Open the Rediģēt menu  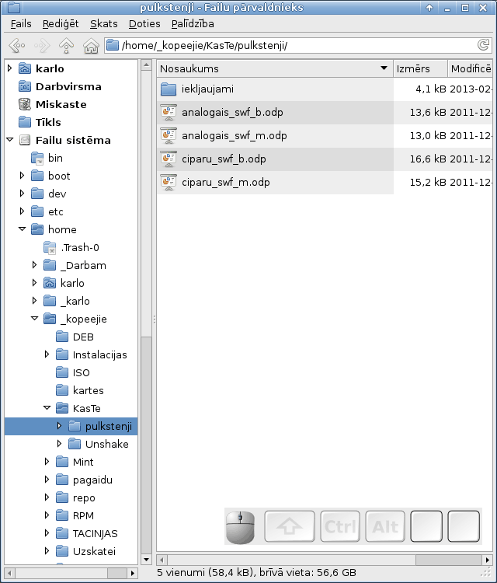pyautogui.click(x=61, y=24)
